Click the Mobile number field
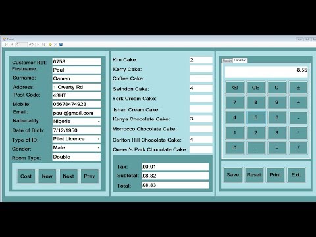 [x=76, y=104]
